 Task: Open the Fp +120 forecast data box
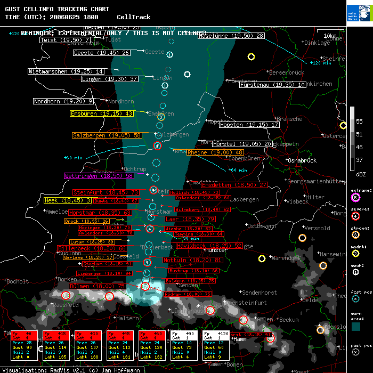[217, 345]
